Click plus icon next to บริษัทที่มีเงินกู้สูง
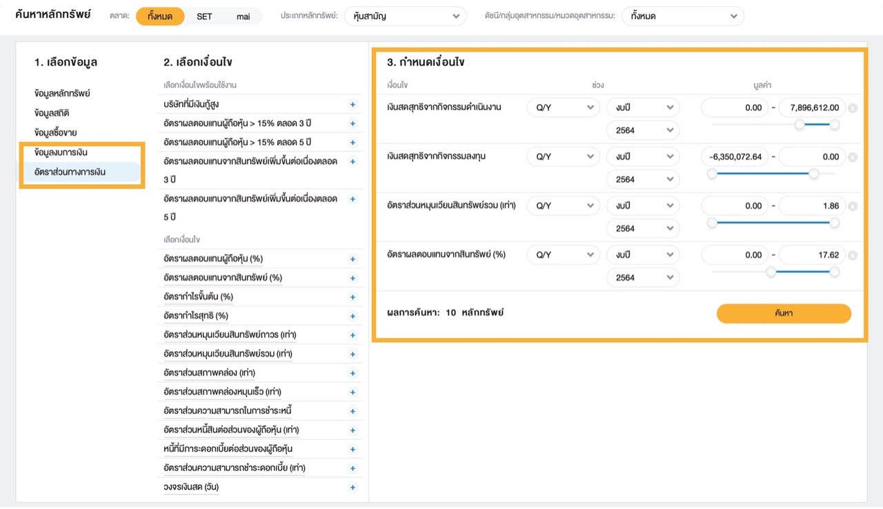The height and width of the screenshot is (509, 883). point(353,105)
